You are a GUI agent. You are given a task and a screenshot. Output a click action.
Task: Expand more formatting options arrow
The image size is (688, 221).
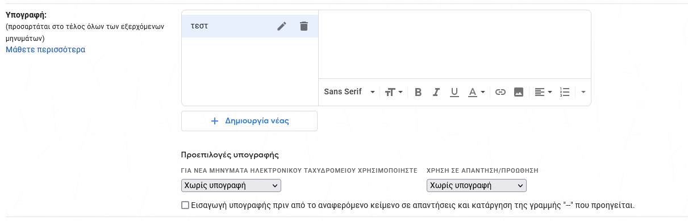(x=583, y=92)
